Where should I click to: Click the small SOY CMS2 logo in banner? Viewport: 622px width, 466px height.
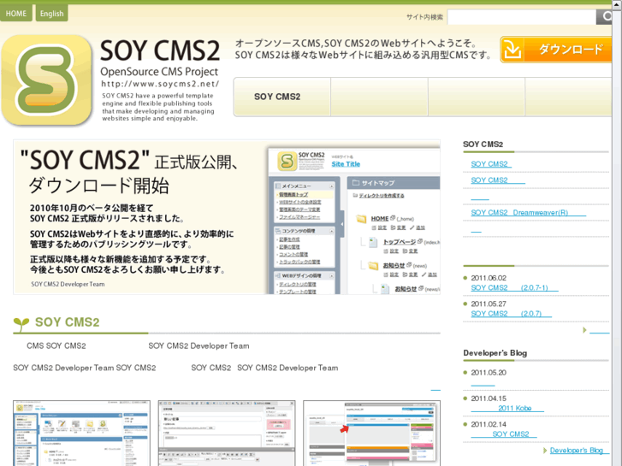(x=287, y=161)
